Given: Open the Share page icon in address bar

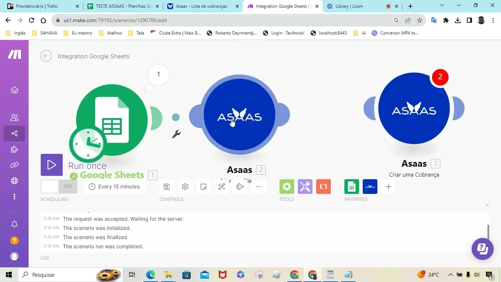Looking at the screenshot, I should coord(408,20).
